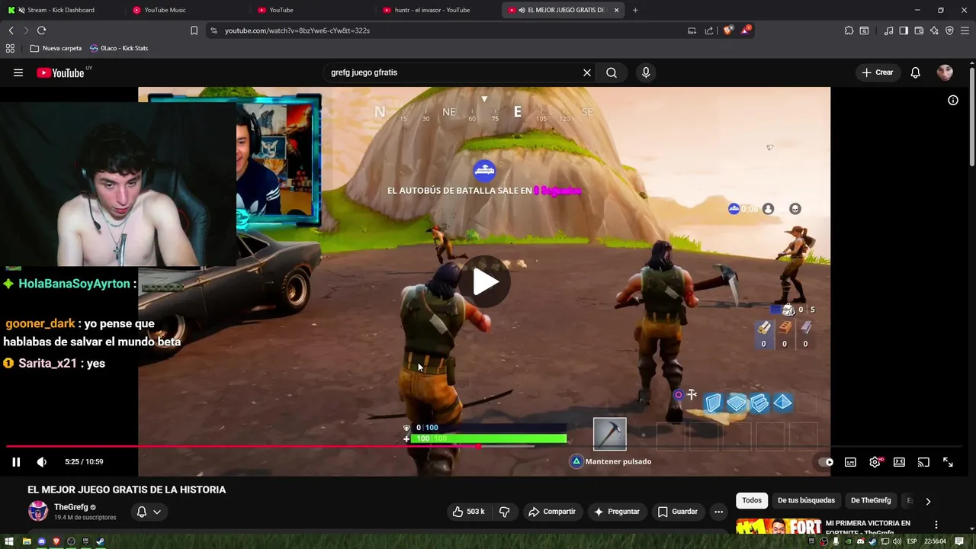Like the video with 503 k likes
Viewport: 976px width, 549px height.
tap(468, 512)
